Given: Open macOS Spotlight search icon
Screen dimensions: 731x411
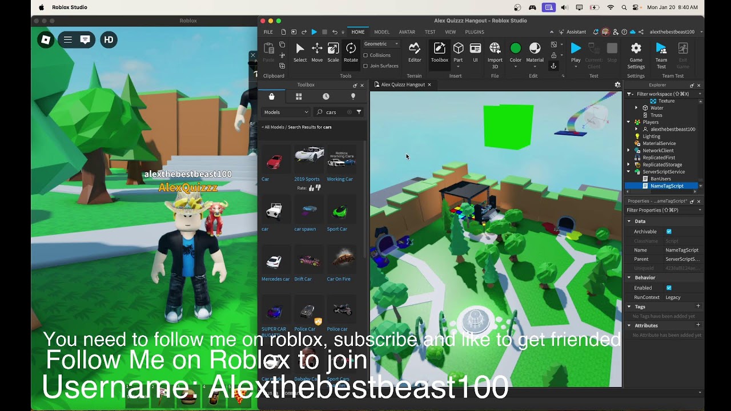Looking at the screenshot, I should point(624,7).
